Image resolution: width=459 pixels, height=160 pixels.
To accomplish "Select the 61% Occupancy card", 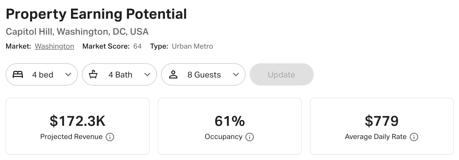I will point(230,126).
